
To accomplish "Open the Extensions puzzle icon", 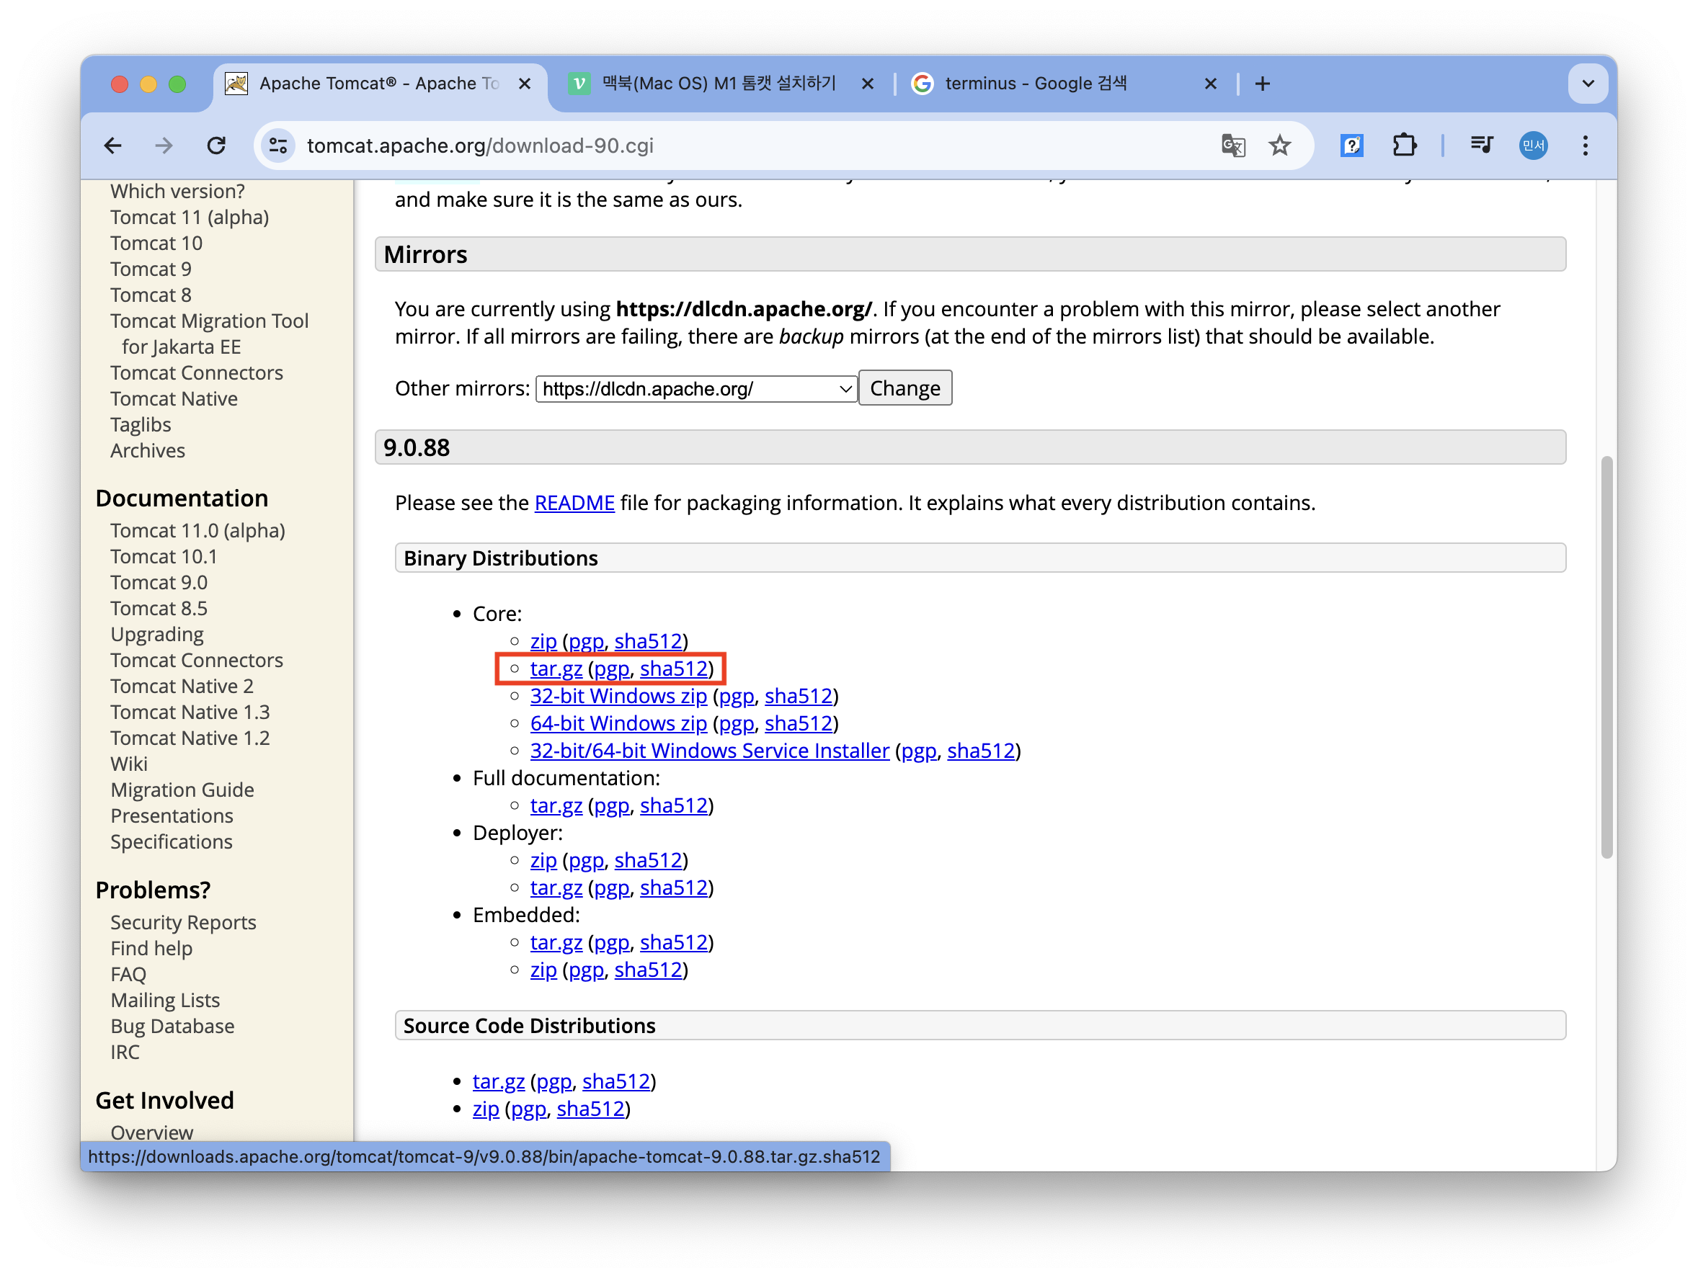I will (x=1404, y=146).
